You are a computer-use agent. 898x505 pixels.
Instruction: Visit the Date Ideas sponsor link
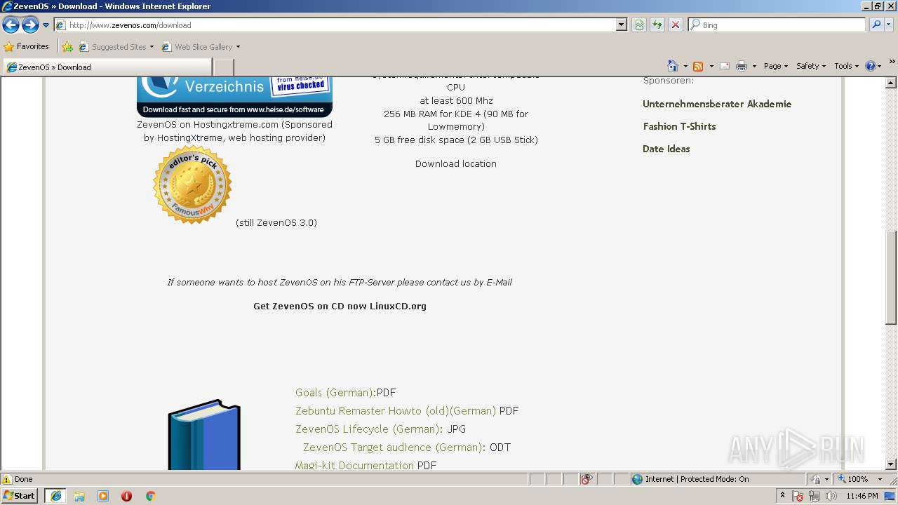coord(666,149)
